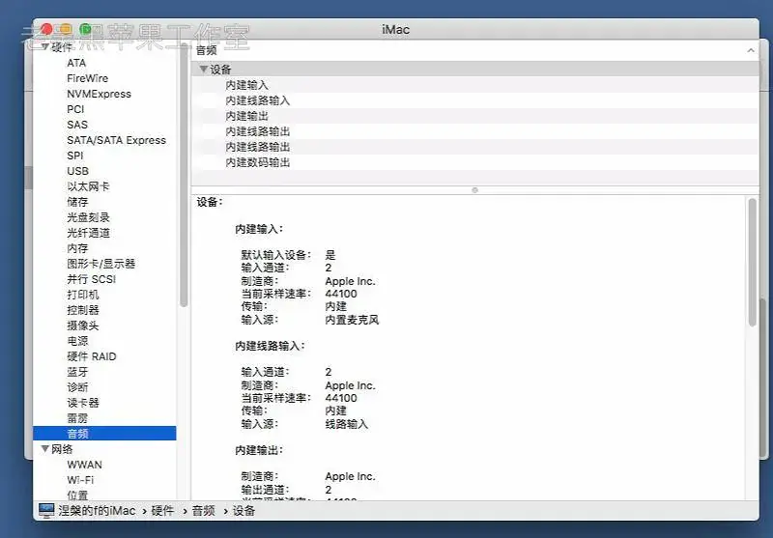
Task: Select PCI in the hardware list
Action: [x=75, y=109]
